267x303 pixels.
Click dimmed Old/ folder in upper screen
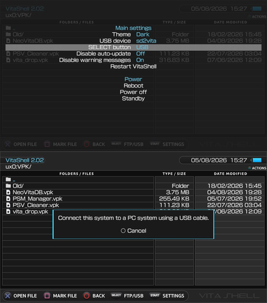pyautogui.click(x=18, y=35)
